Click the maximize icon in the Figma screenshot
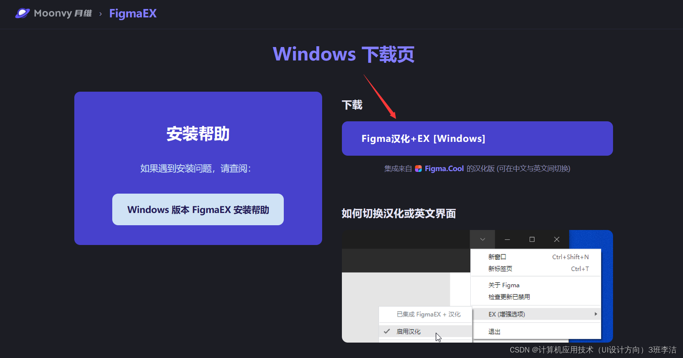683x358 pixels. [x=532, y=239]
